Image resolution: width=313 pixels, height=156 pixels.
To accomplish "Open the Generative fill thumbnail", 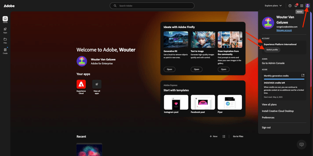I will 176,40.
